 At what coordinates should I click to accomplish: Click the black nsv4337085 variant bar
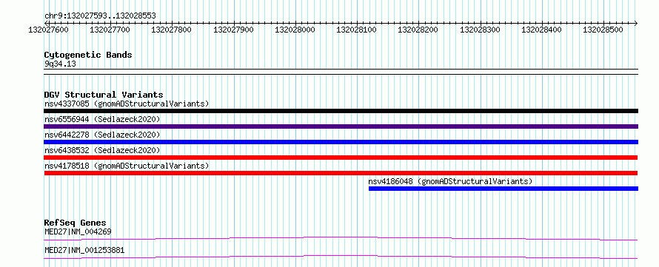point(341,111)
